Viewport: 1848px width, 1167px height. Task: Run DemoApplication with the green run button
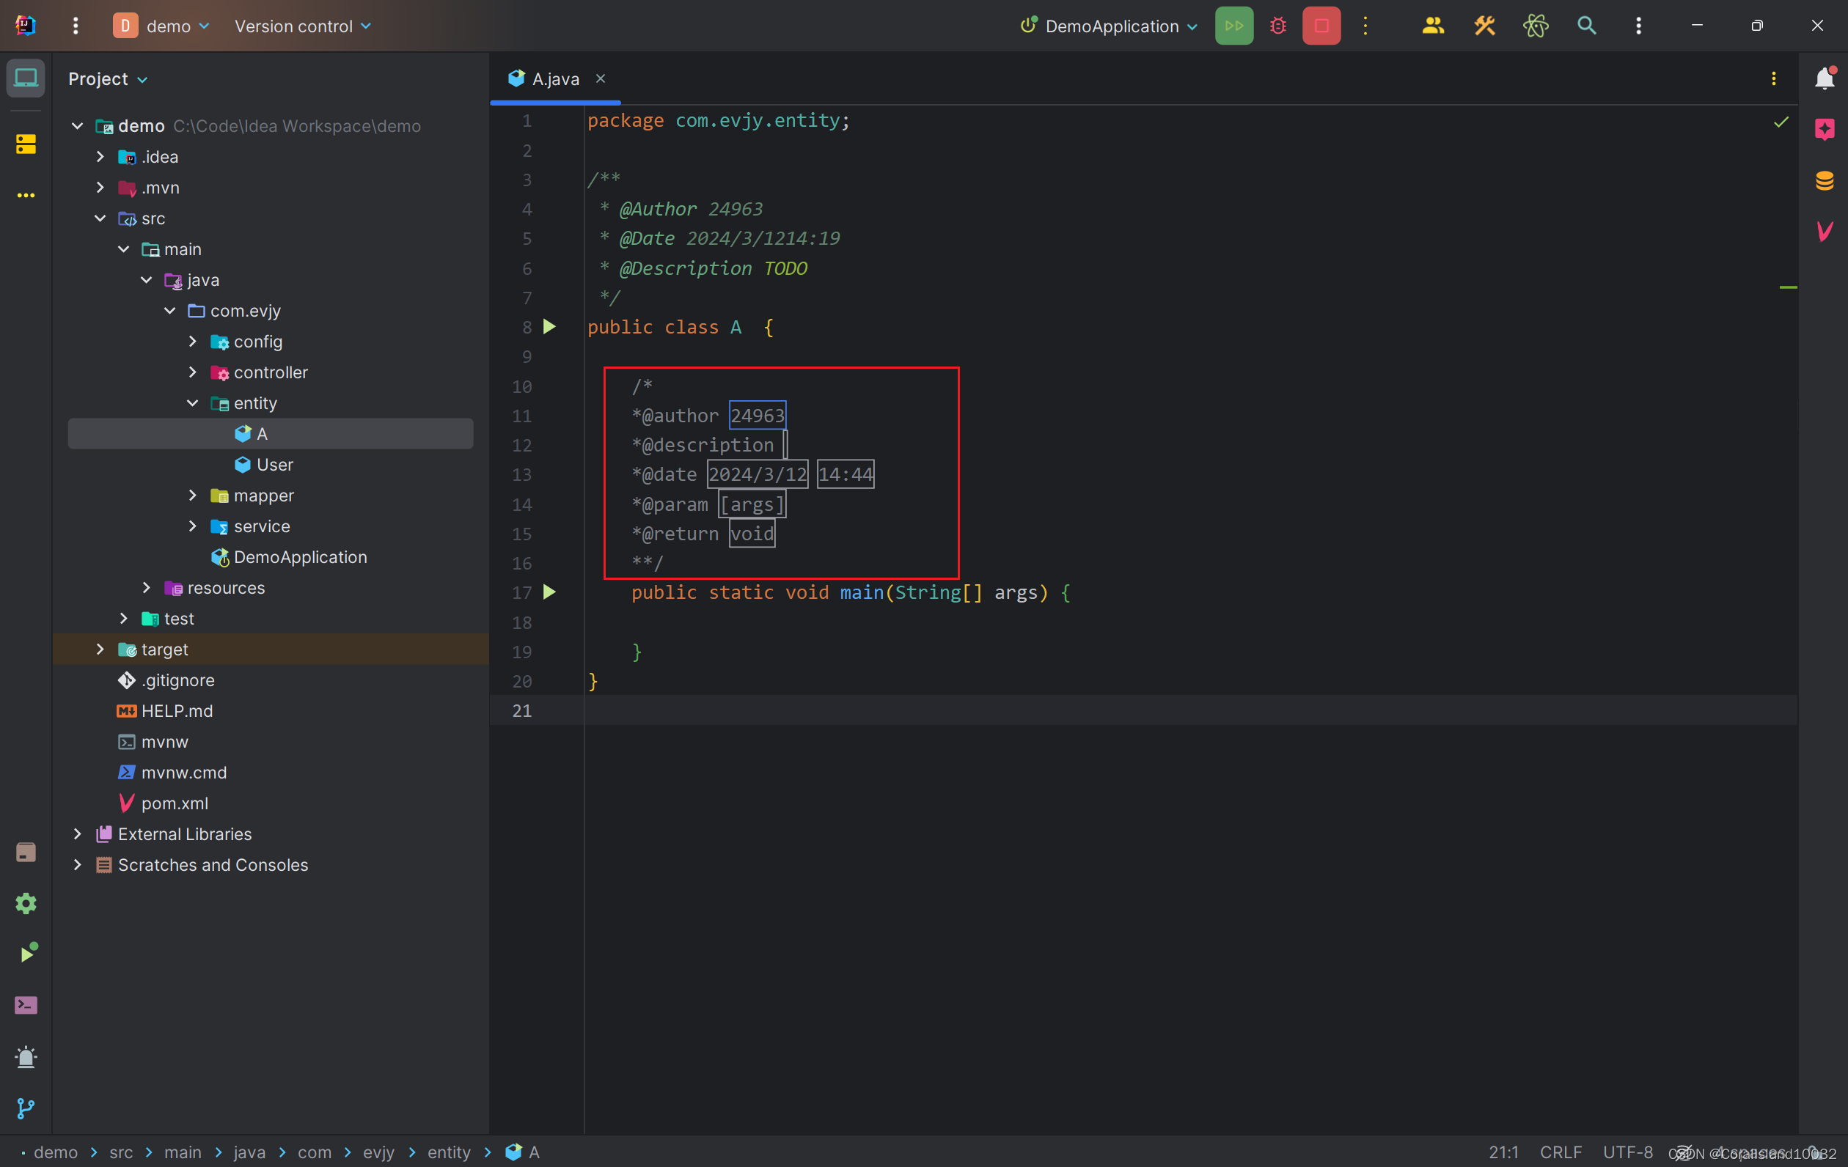1234,26
